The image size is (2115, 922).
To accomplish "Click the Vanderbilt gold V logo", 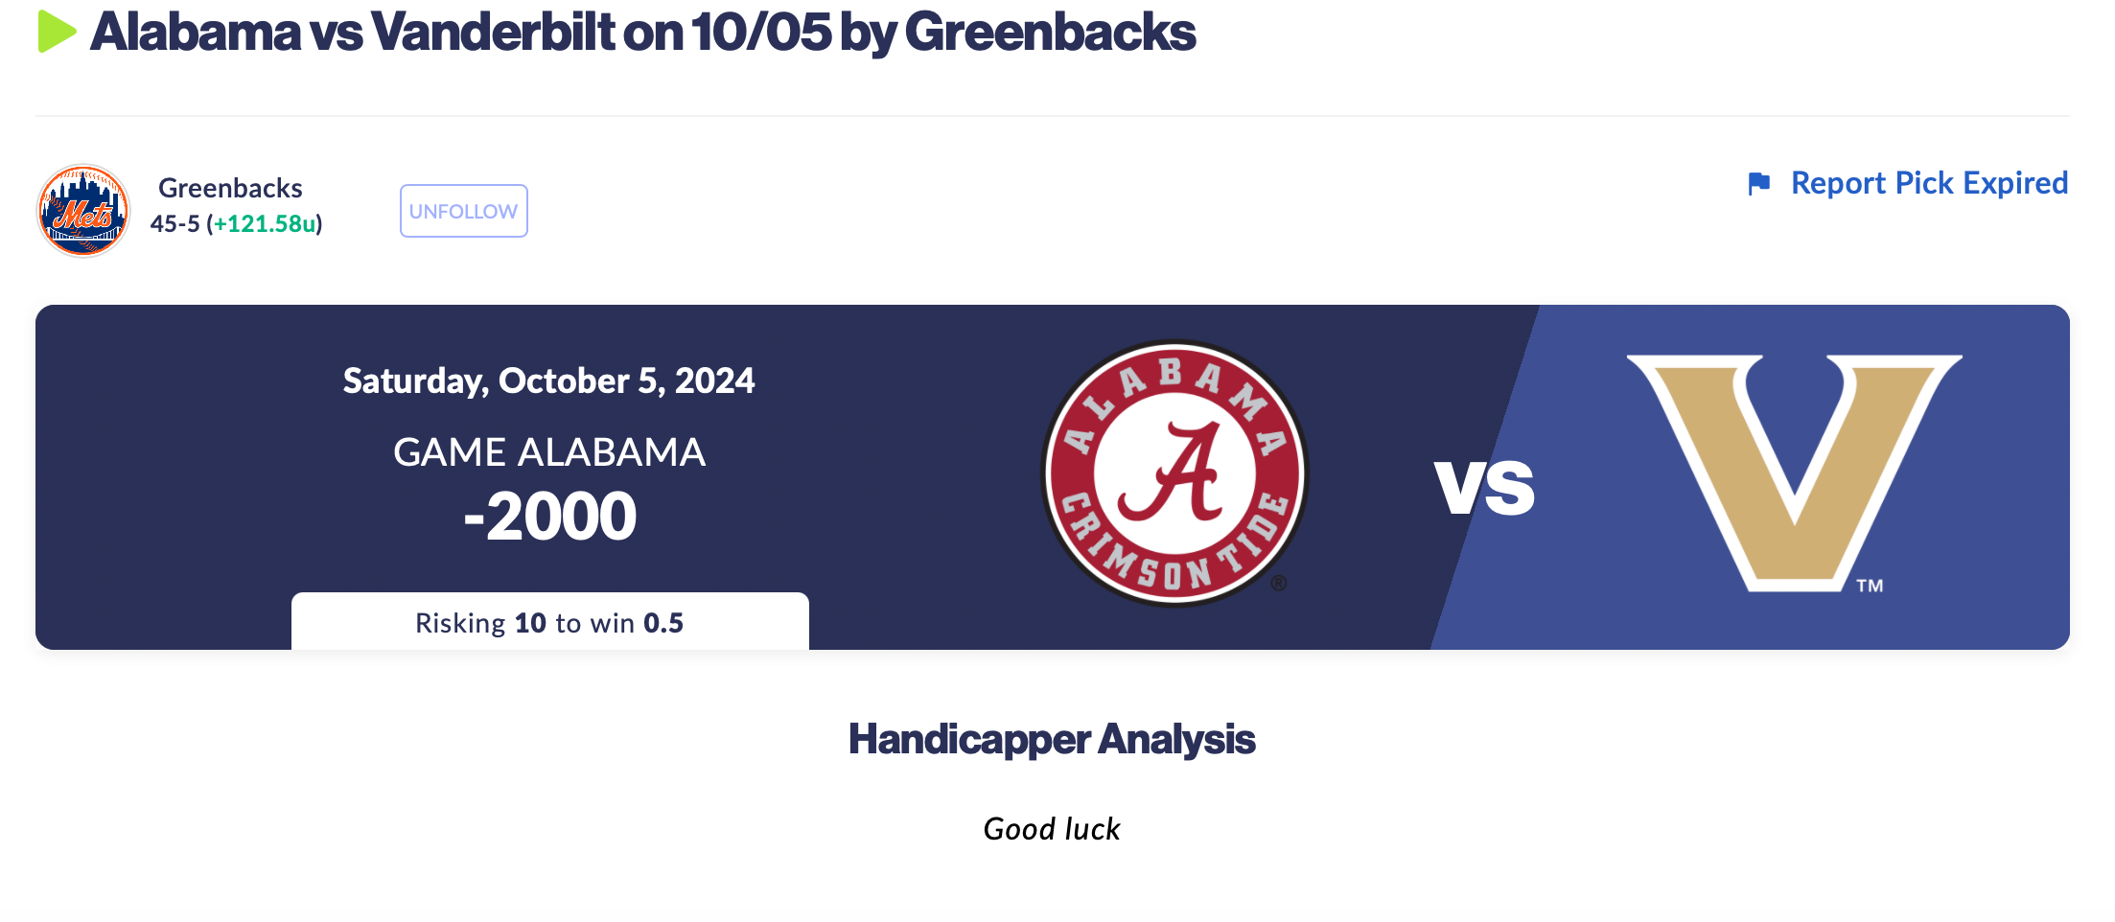I will click(1794, 472).
